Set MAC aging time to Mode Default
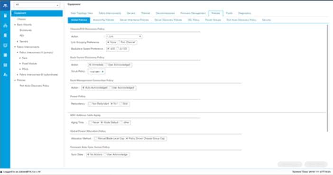Image resolution: width=333 pixels, height=175 pixels. tap(102, 122)
